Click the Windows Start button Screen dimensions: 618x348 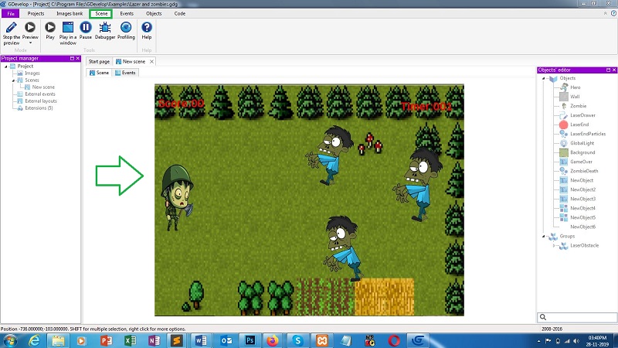(9, 340)
